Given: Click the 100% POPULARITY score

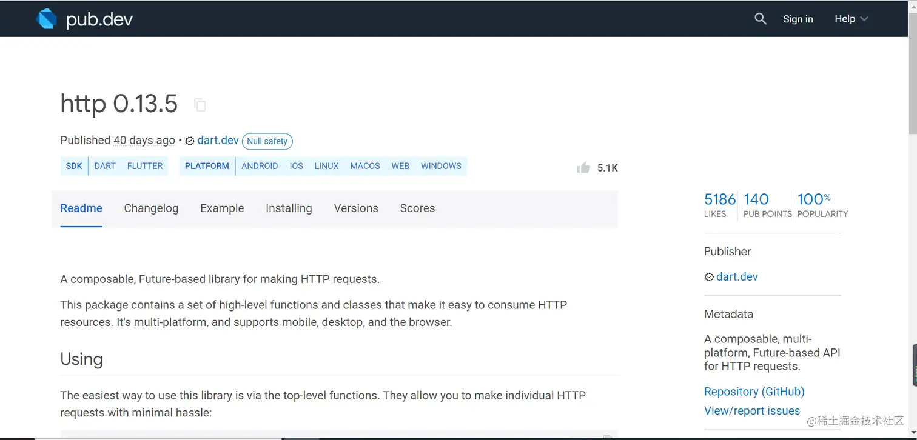Looking at the screenshot, I should click(822, 205).
